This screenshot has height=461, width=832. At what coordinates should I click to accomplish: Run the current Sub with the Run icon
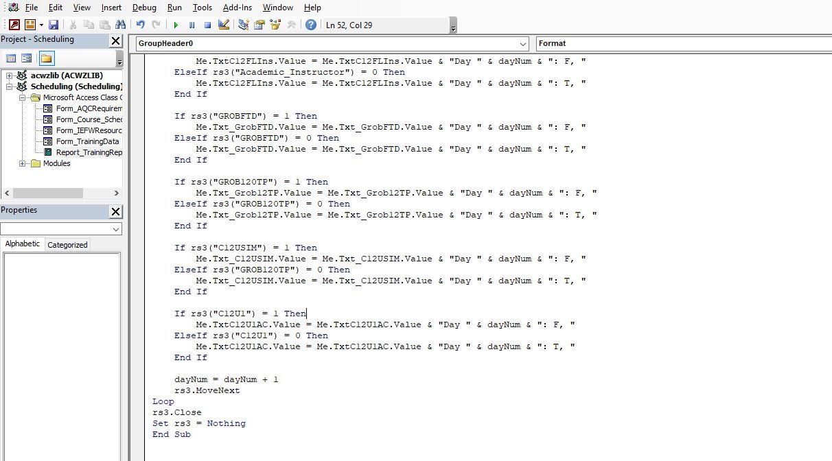click(x=176, y=24)
